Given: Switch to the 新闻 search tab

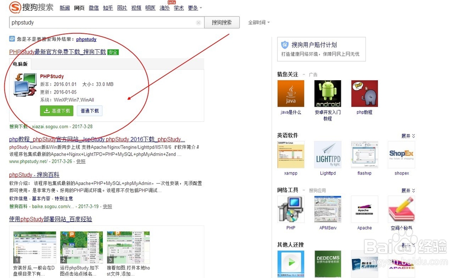Looking at the screenshot, I should point(64,8).
